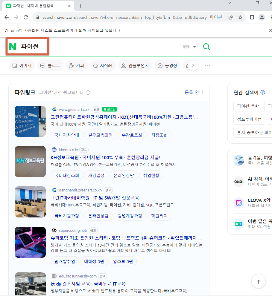272x296 pixels.
Task: Click the green search magnifier icon
Action: 206,46
